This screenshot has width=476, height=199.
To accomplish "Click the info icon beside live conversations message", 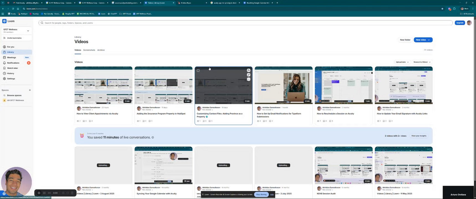I will tap(153, 137).
